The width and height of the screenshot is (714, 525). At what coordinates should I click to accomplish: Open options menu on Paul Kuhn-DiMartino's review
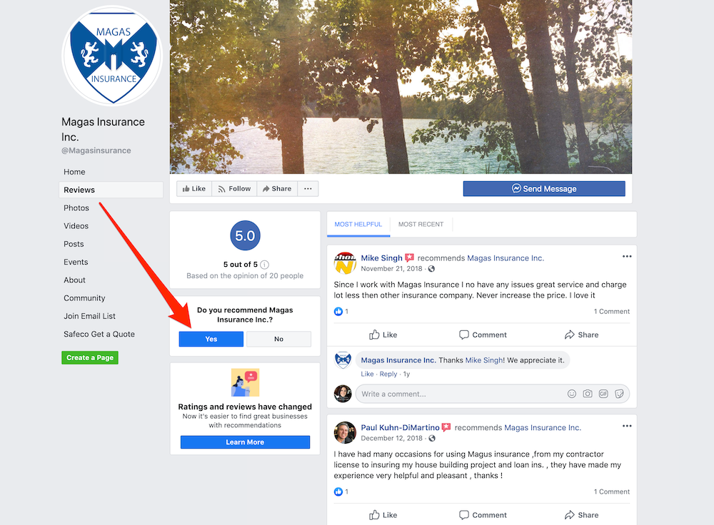(x=627, y=427)
